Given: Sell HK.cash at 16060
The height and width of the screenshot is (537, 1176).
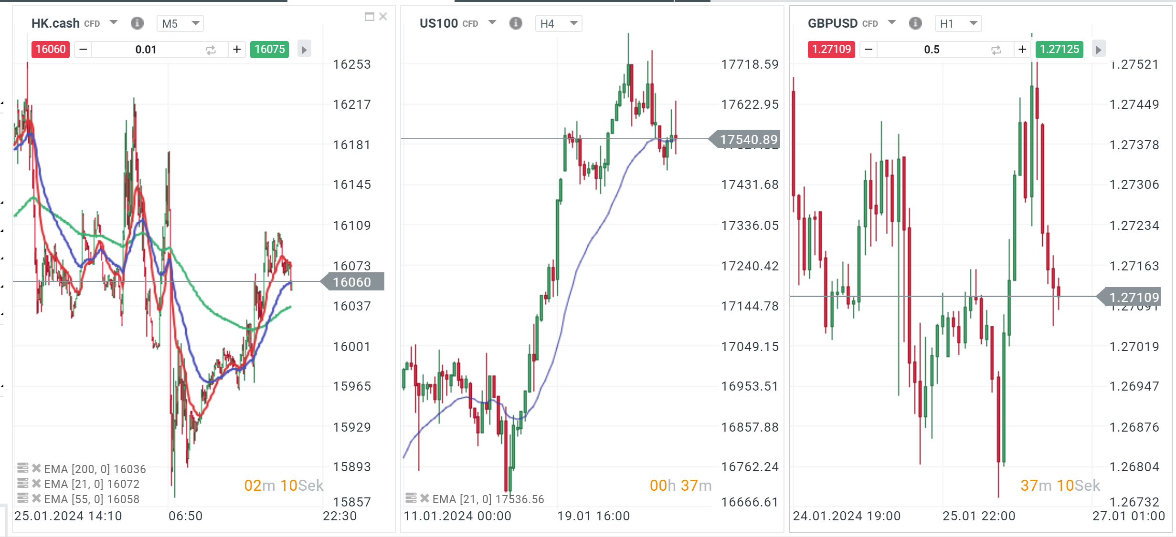Looking at the screenshot, I should (x=51, y=49).
